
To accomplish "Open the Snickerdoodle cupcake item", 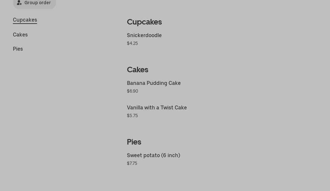I will tap(144, 35).
